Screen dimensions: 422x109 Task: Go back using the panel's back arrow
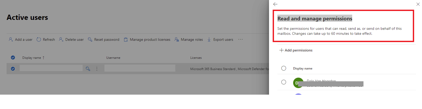coord(275,4)
